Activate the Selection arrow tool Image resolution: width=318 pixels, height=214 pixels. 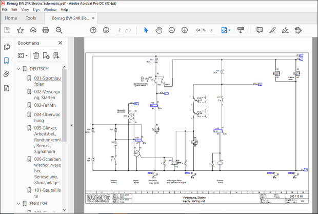[x=146, y=30]
